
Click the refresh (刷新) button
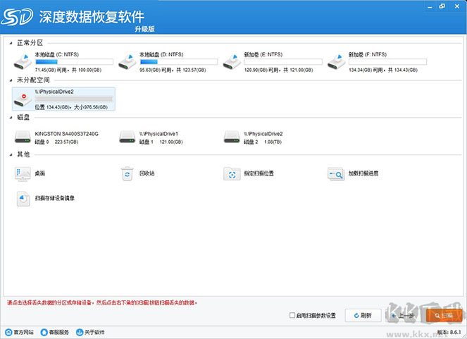(363, 316)
